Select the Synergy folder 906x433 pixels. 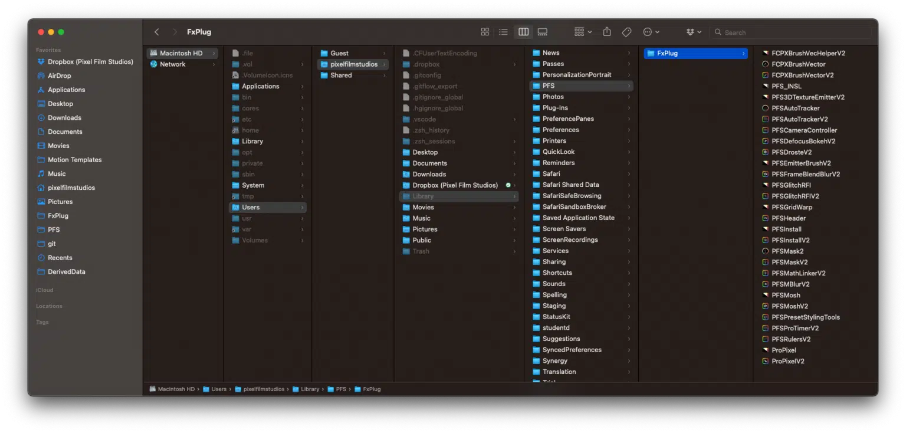pos(581,361)
